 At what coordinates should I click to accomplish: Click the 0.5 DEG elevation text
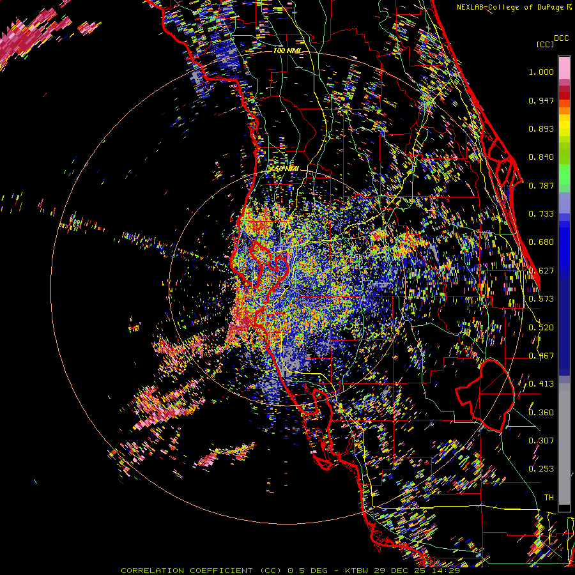tap(307, 571)
